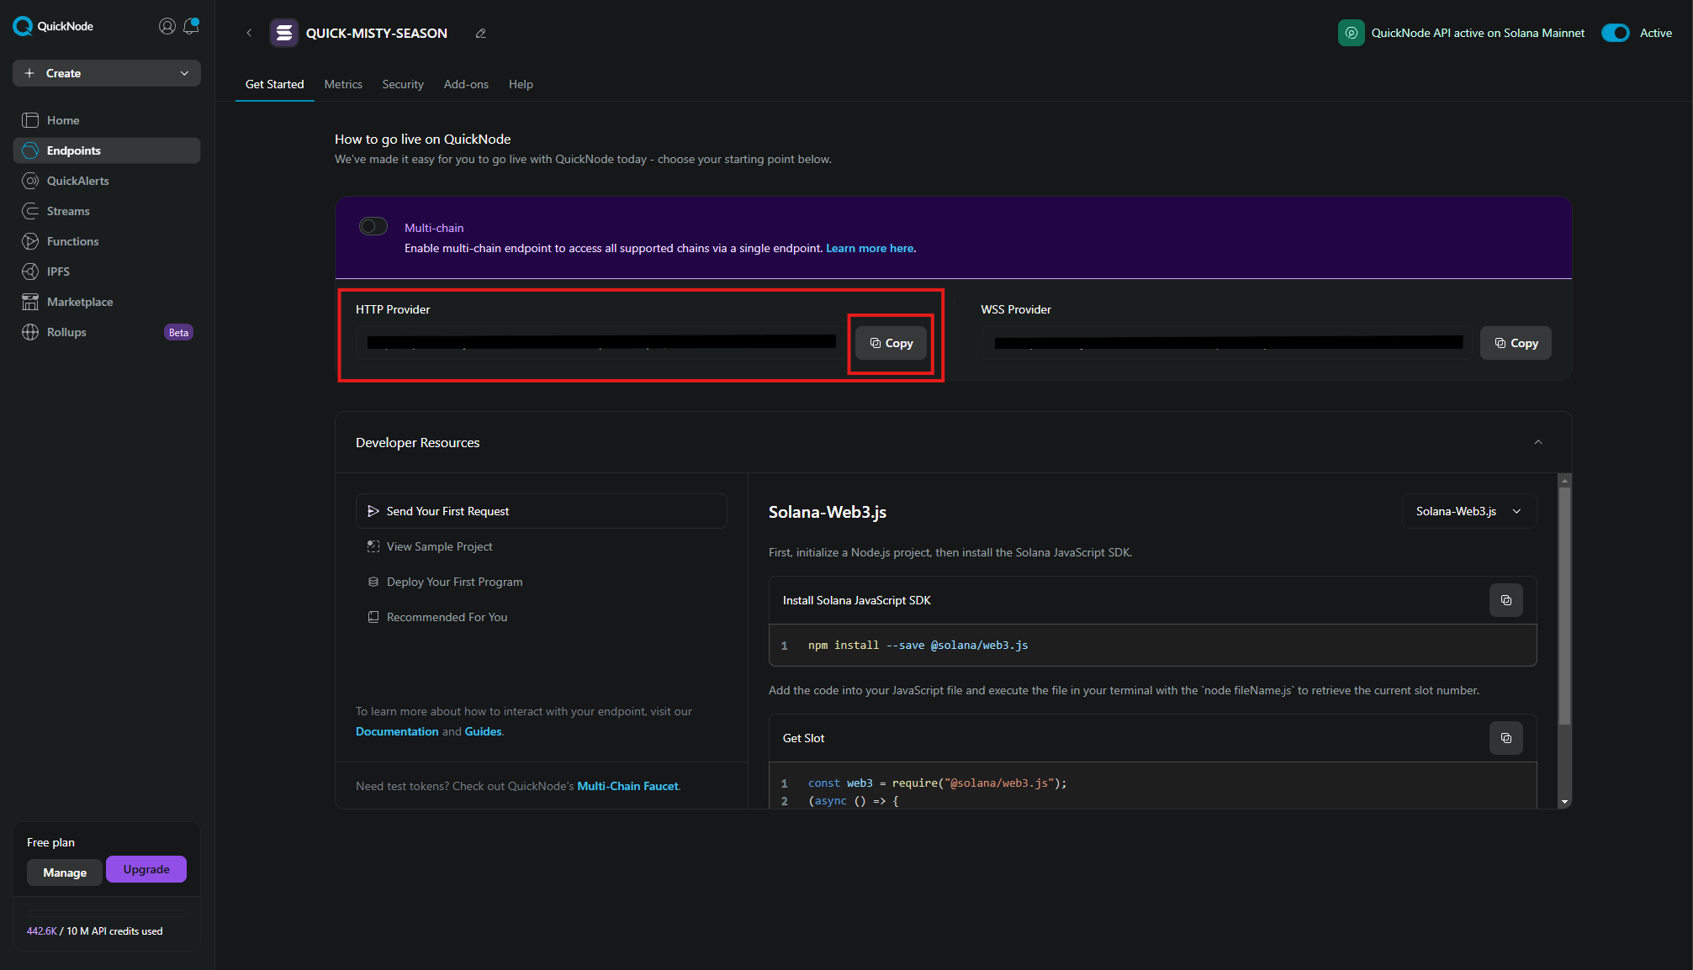
Task: Copy the WSS Provider URL
Action: pos(1516,343)
